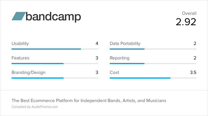
Task: Click the Usability progress bar
Action: click(x=55, y=49)
